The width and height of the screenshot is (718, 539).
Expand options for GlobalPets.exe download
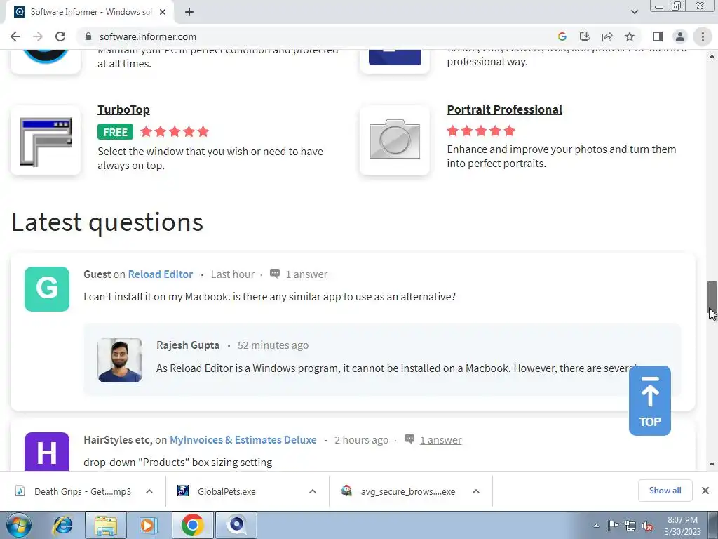pyautogui.click(x=313, y=491)
